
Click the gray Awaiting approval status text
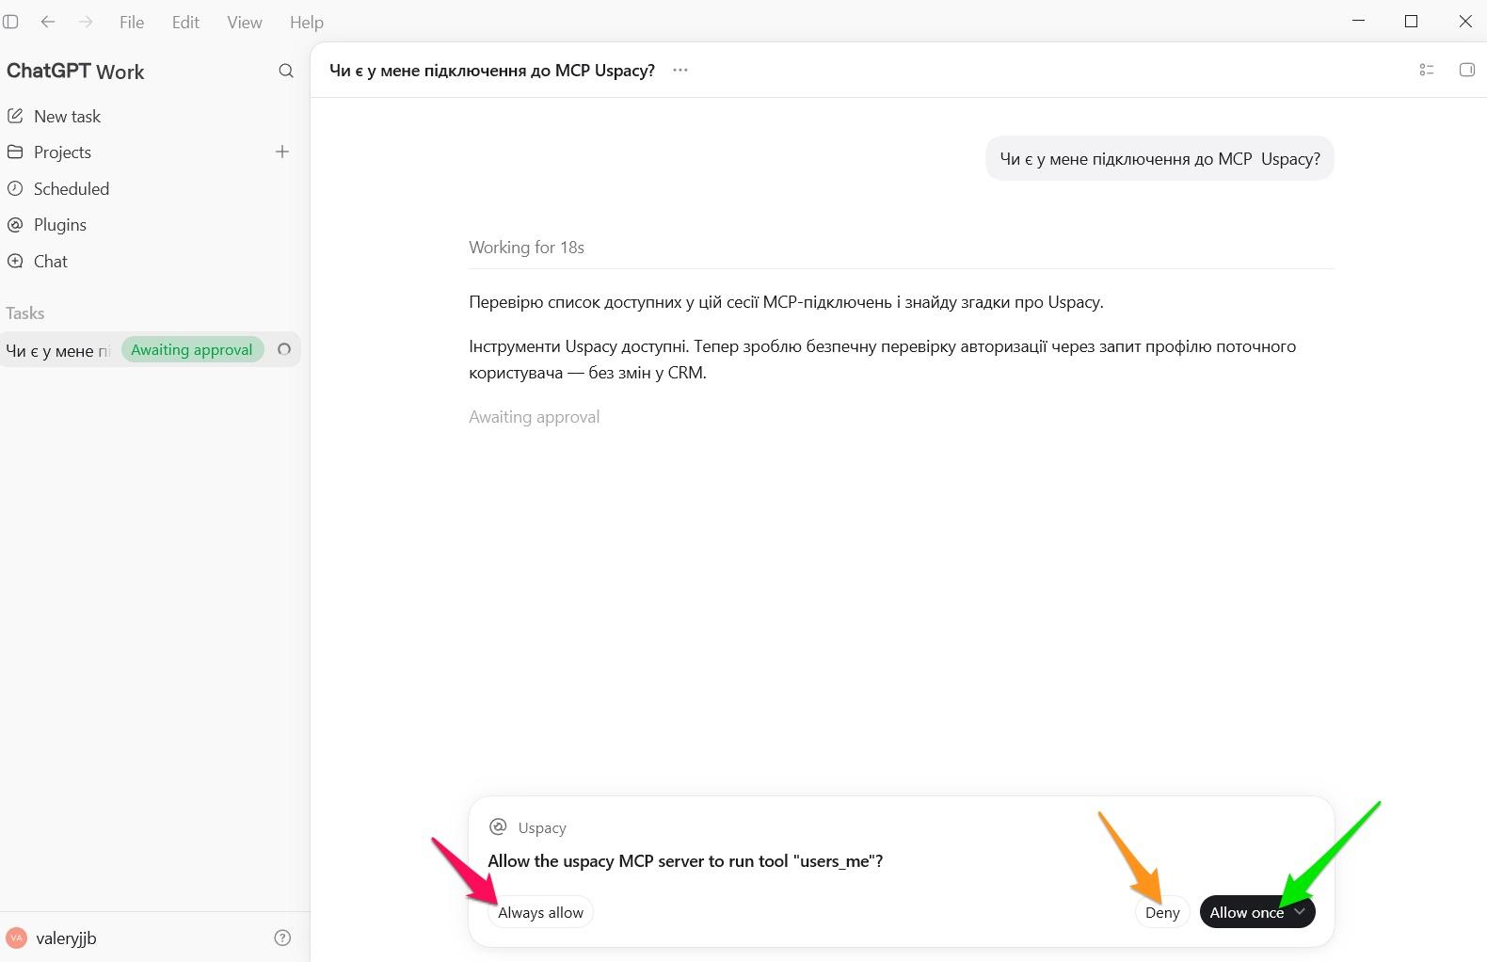tap(534, 417)
